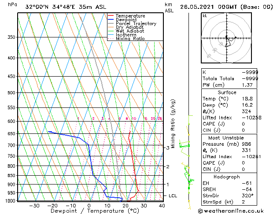Click the 'StmDir' value 320°
The width and height of the screenshot is (277, 214).
pyautogui.click(x=247, y=196)
